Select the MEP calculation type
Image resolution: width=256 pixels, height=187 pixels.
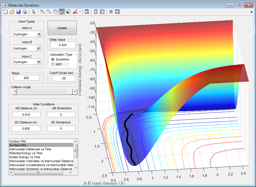pyautogui.click(x=53, y=65)
